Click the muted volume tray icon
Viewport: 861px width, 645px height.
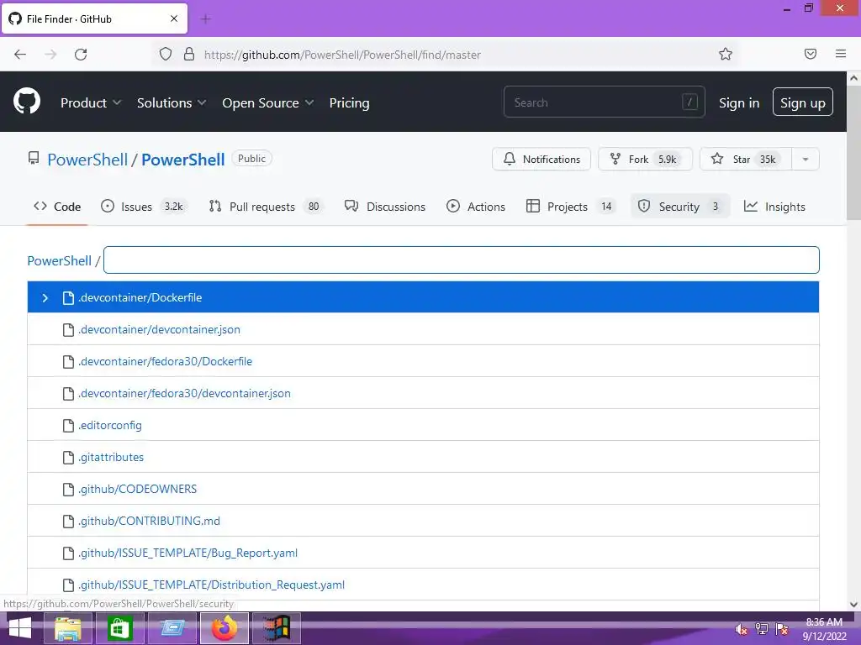click(x=741, y=629)
